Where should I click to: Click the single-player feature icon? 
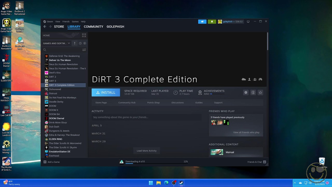(249, 79)
